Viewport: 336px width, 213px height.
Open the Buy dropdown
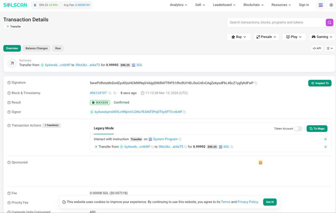239,37
